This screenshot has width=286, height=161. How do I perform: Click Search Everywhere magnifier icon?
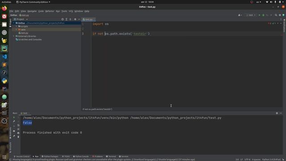276,15
